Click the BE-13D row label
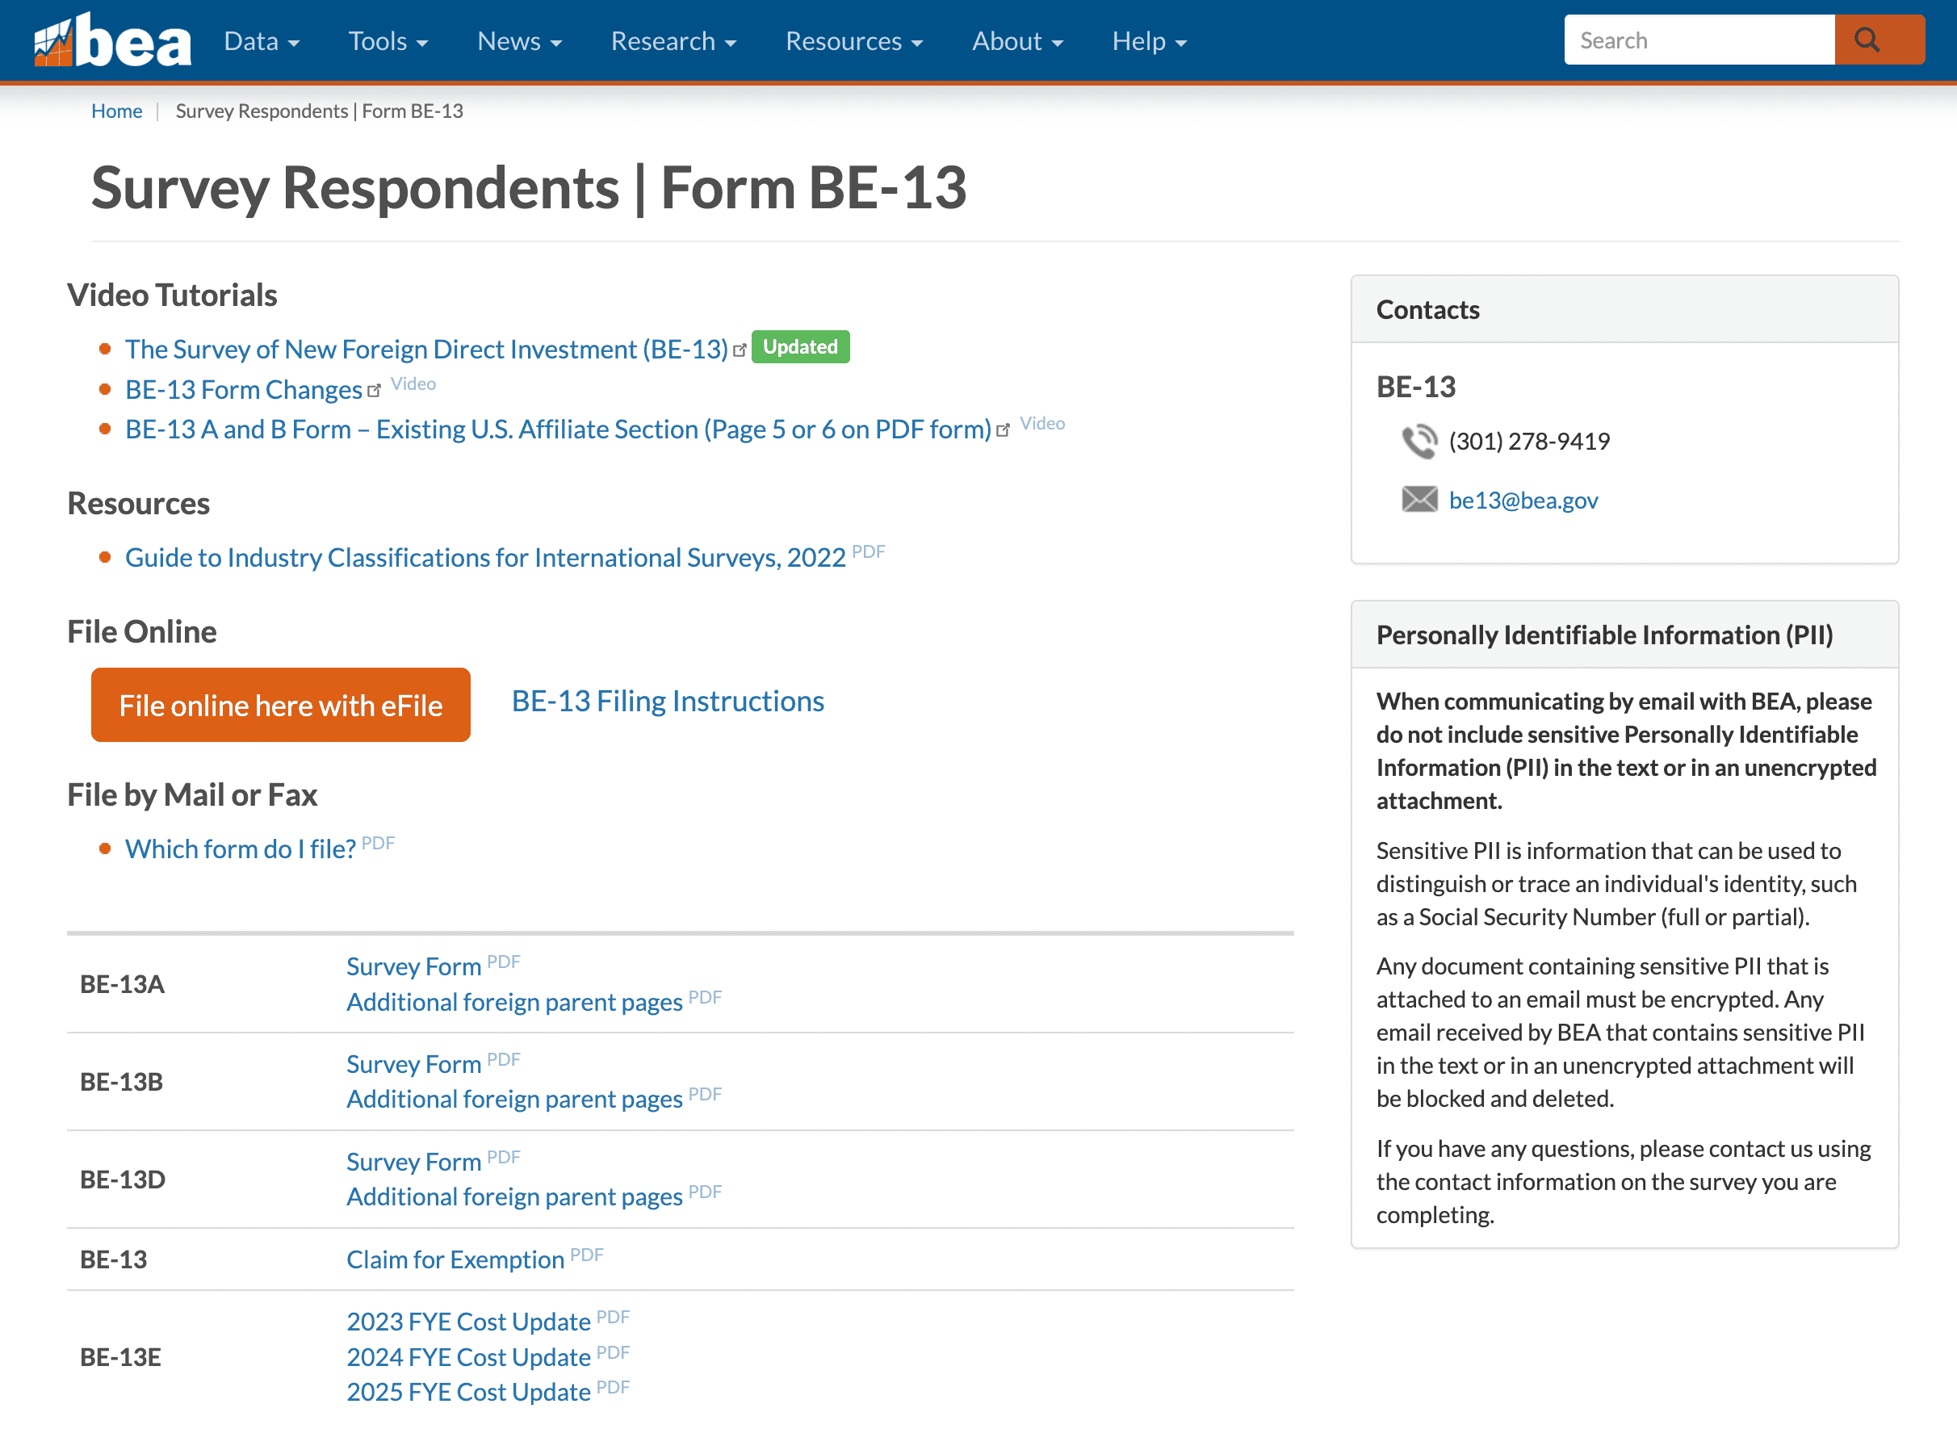 click(122, 1180)
